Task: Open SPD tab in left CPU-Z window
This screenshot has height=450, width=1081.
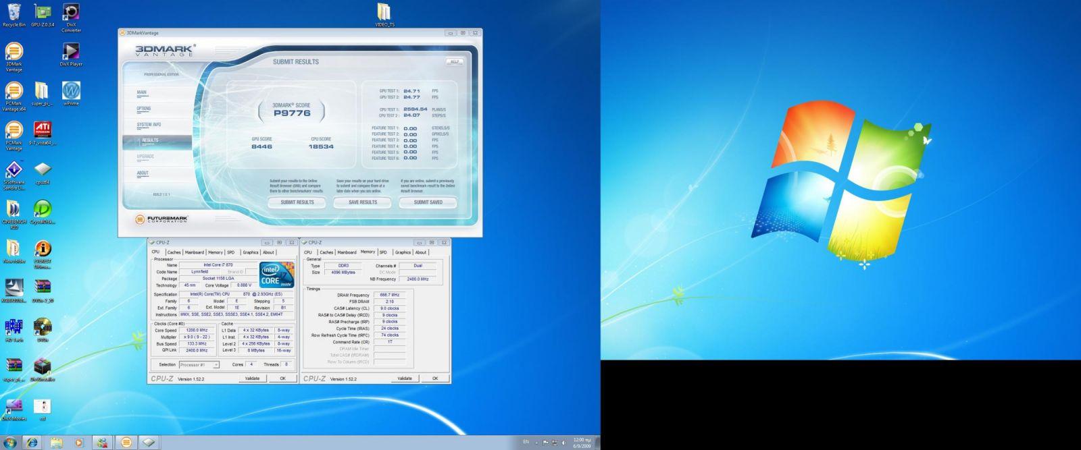Action: [x=231, y=252]
